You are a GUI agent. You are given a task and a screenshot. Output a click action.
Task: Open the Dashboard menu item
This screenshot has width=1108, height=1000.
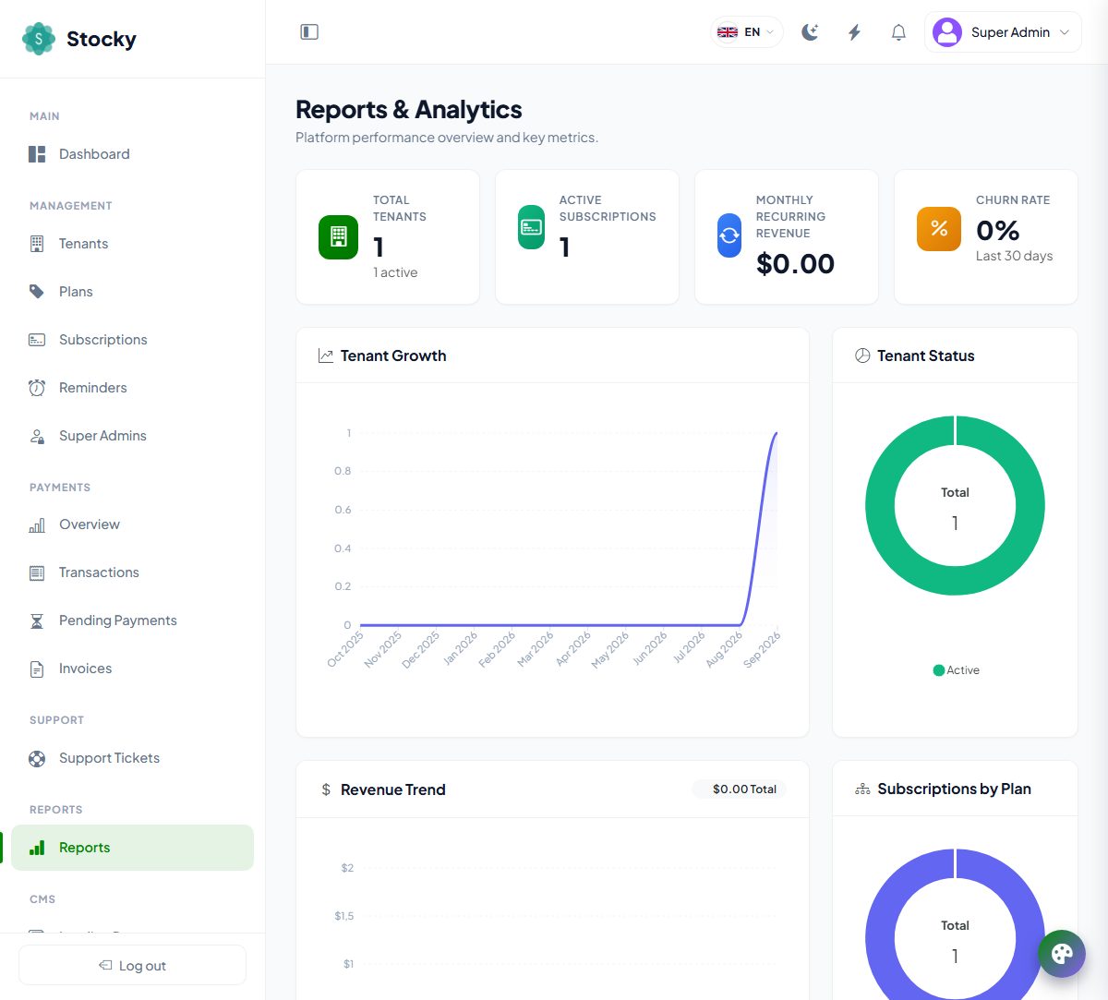[x=133, y=154]
